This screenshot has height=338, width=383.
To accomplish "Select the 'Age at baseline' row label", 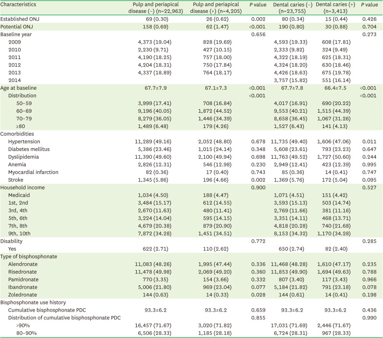I will (x=18, y=88).
